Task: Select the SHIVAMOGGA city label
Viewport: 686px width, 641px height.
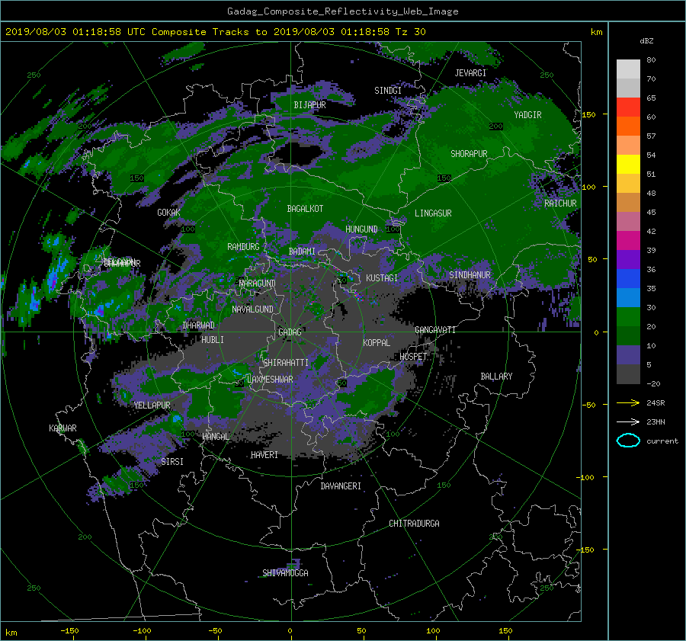Action: coord(285,572)
